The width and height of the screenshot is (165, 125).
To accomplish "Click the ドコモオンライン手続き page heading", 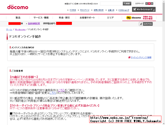I will [25, 37].
